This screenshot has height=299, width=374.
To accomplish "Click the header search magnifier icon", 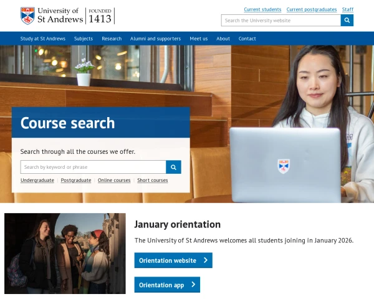I will coord(347,21).
